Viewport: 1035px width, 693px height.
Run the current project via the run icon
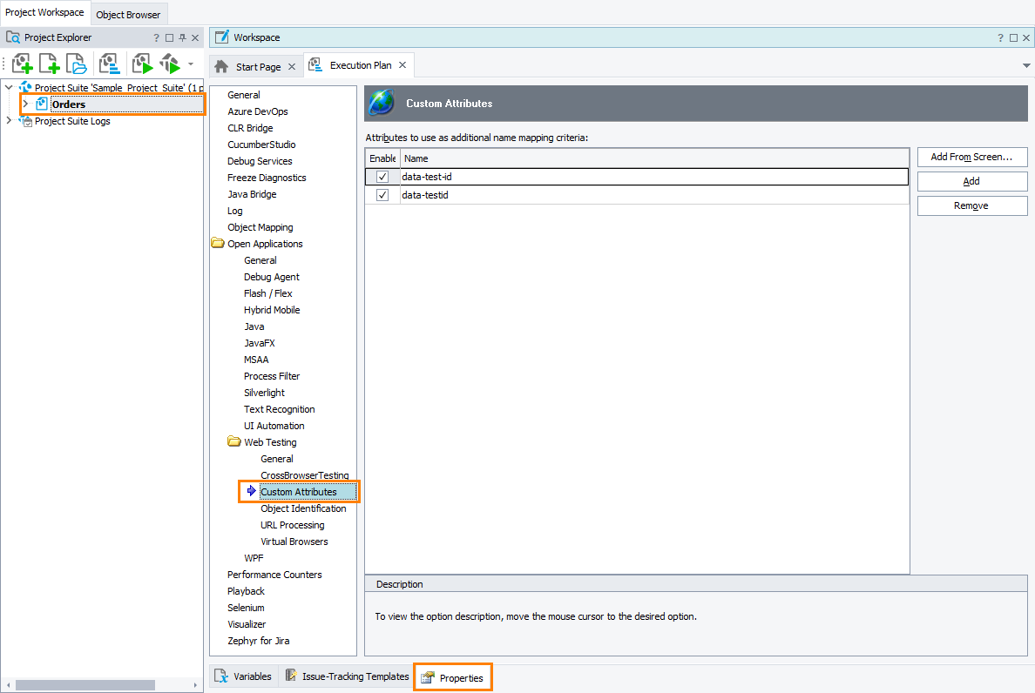tap(142, 64)
